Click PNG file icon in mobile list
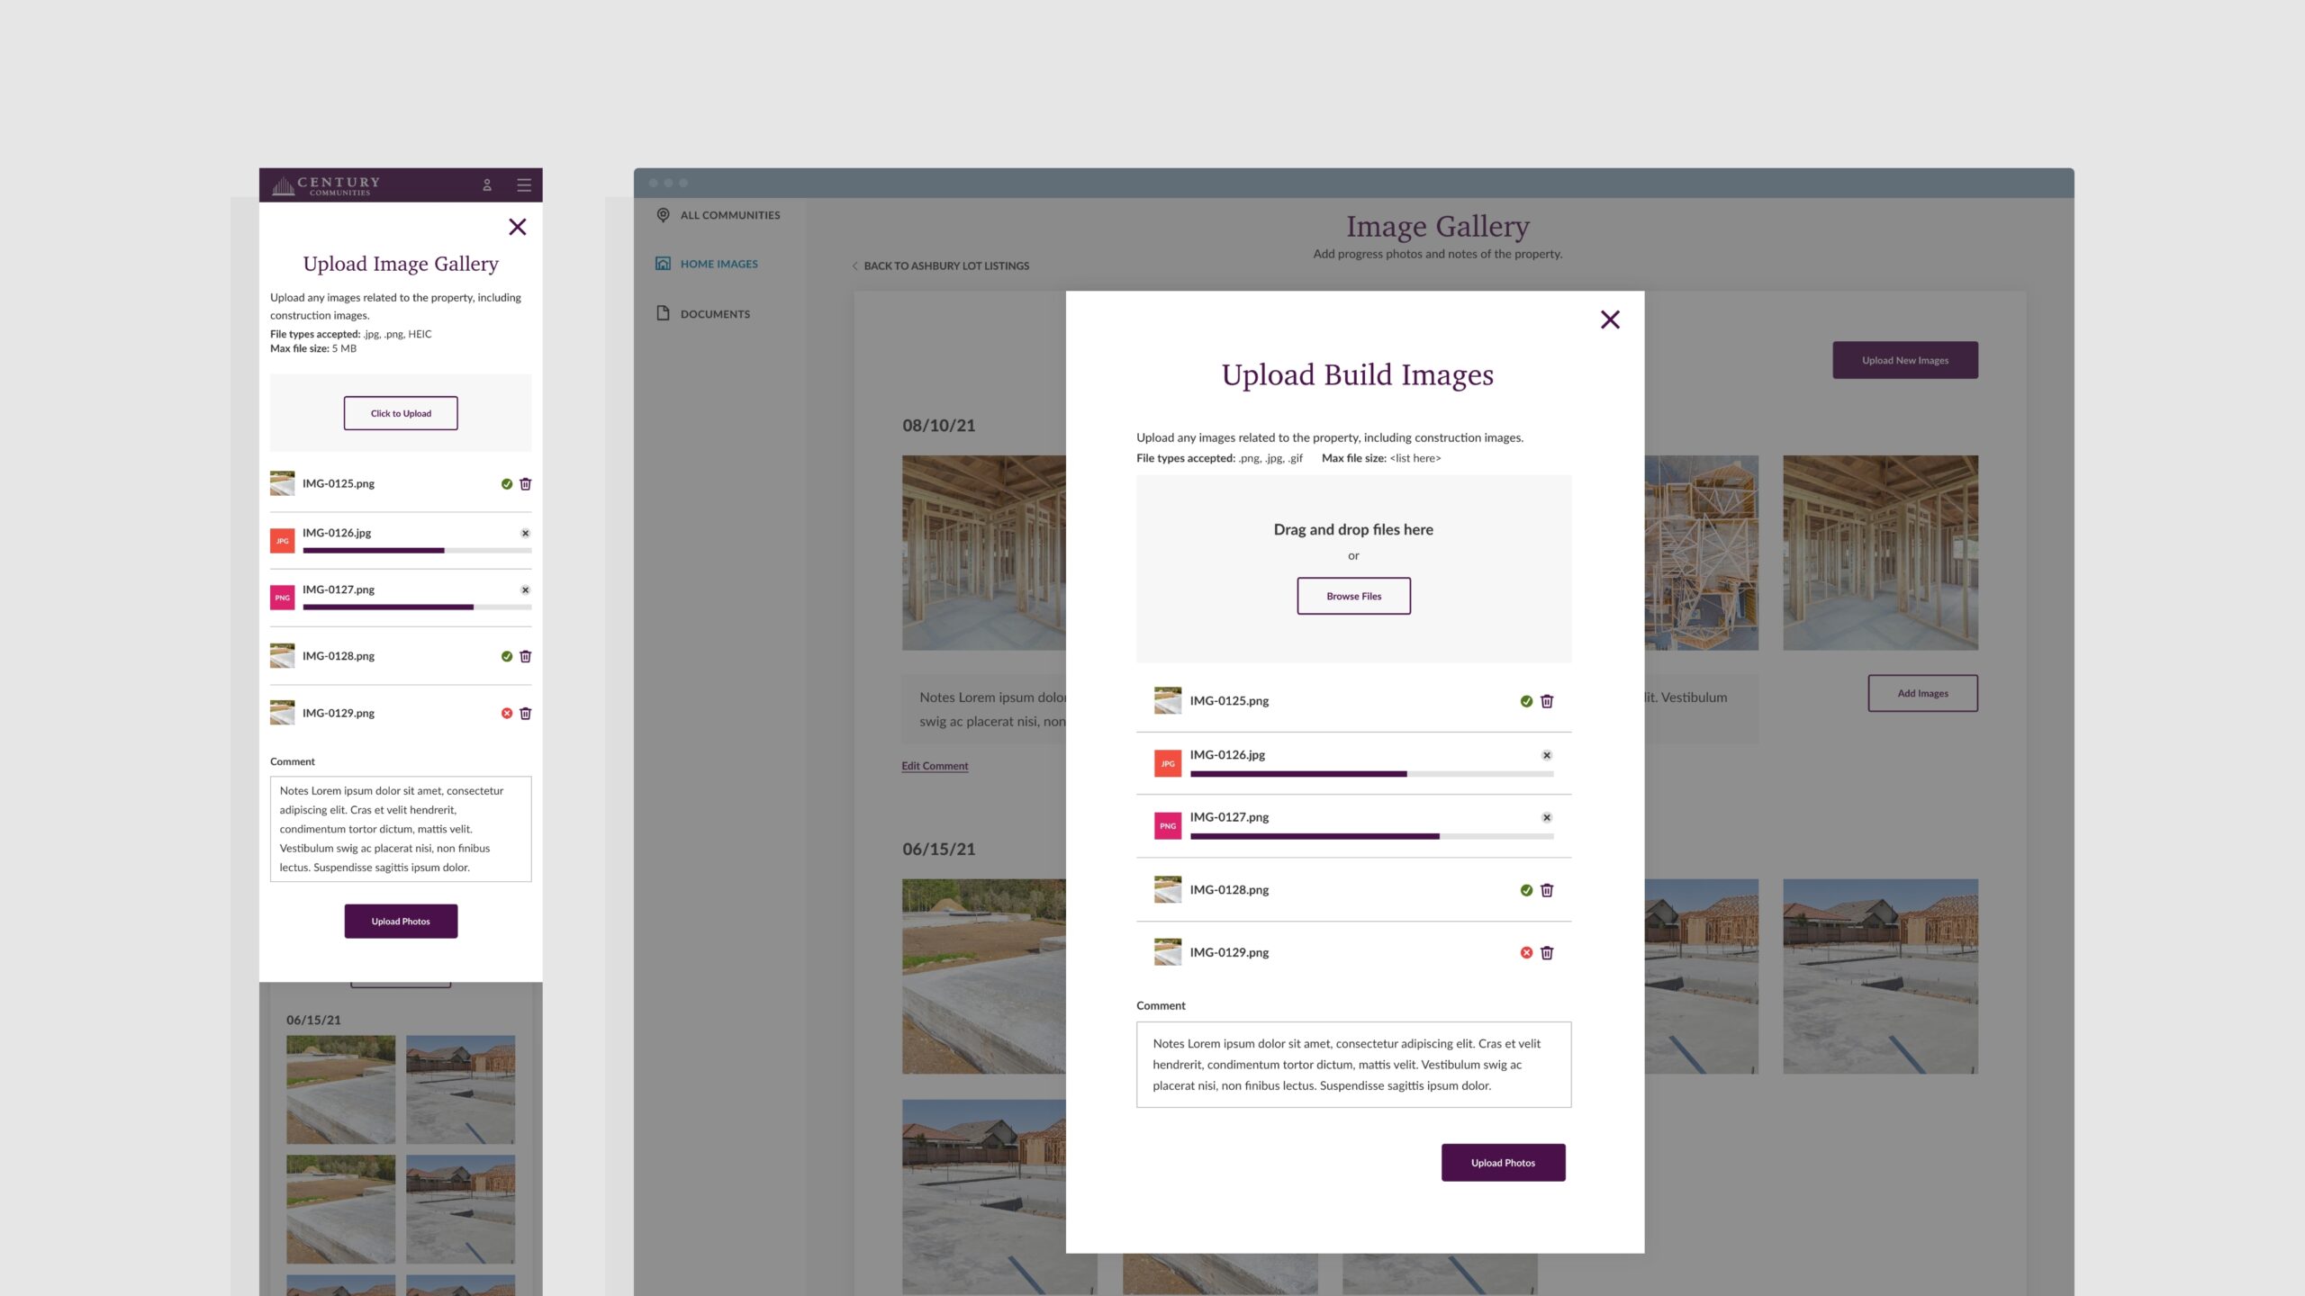This screenshot has width=2305, height=1296. pyautogui.click(x=282, y=597)
